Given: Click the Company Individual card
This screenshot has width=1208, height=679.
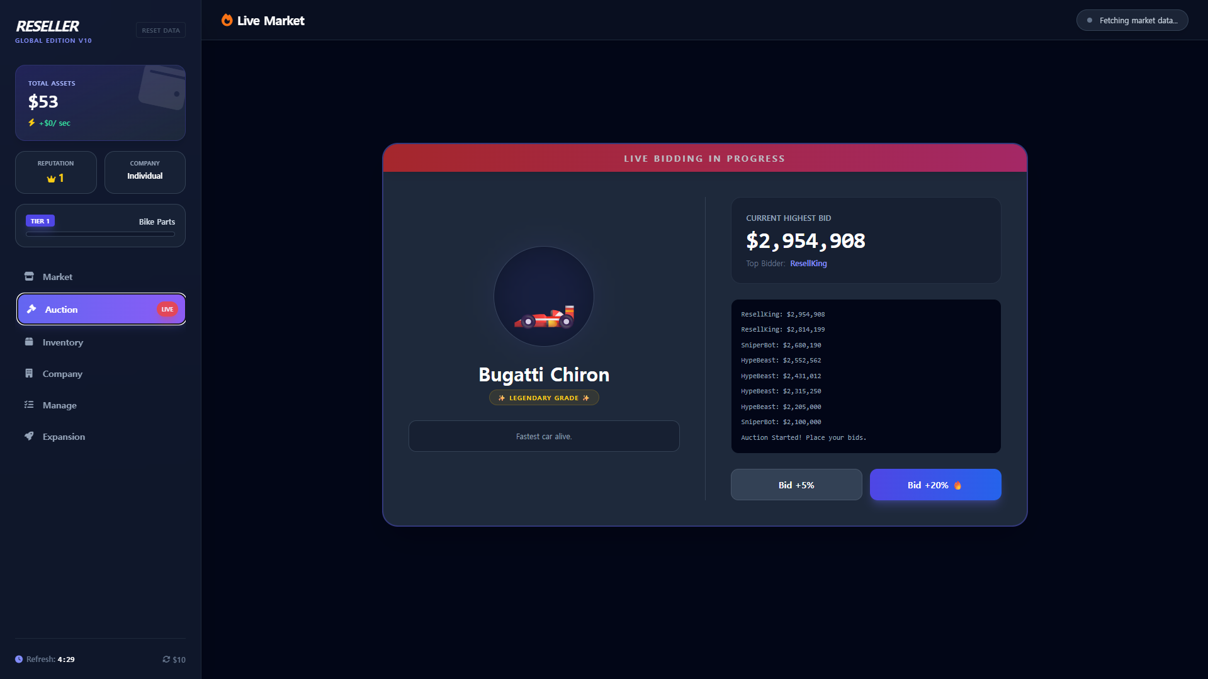Looking at the screenshot, I should tap(145, 172).
